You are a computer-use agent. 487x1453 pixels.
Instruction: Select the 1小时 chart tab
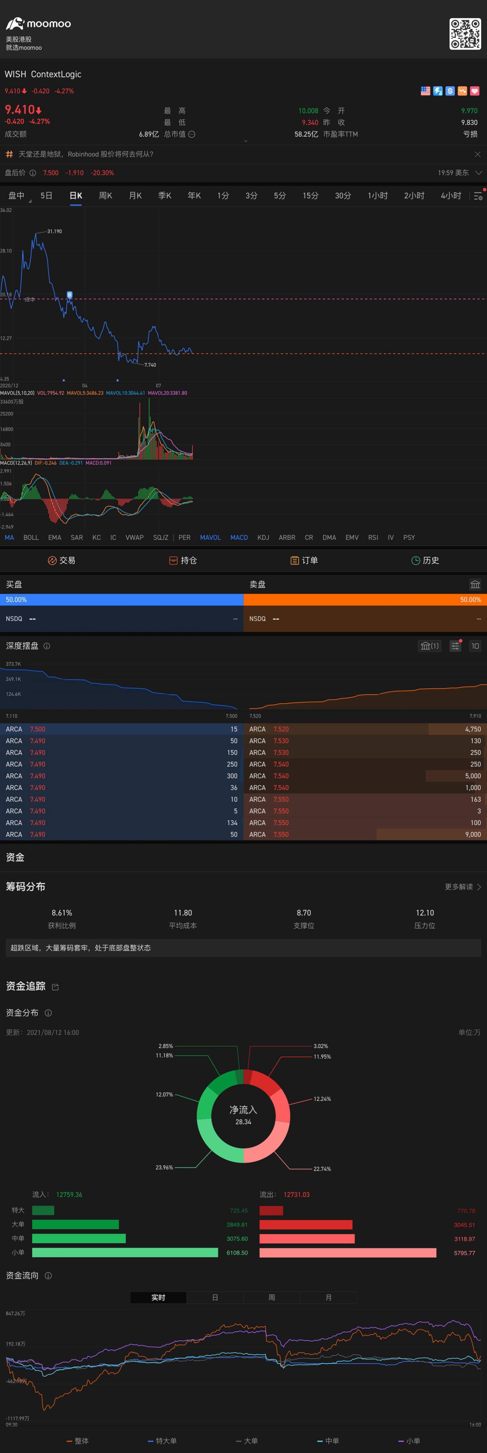378,196
